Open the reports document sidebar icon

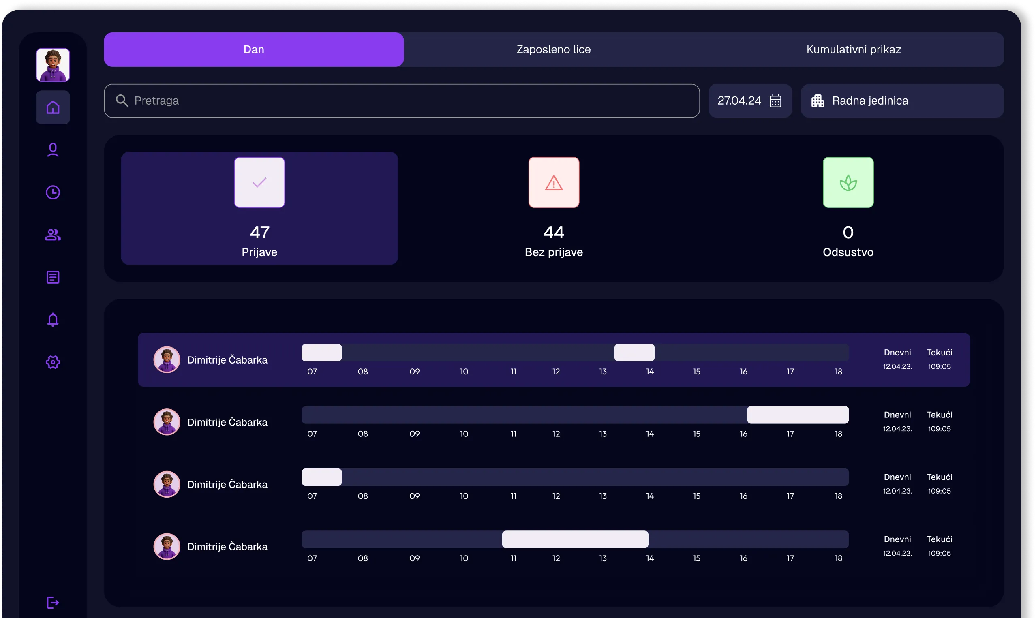53,277
